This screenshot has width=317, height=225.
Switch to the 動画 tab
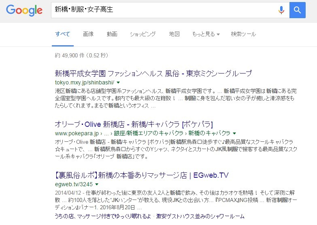click(112, 34)
